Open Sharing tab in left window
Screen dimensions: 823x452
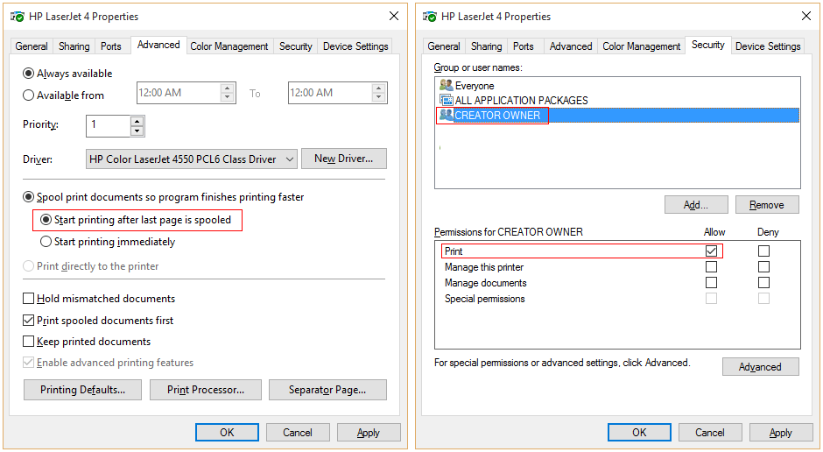click(x=74, y=46)
